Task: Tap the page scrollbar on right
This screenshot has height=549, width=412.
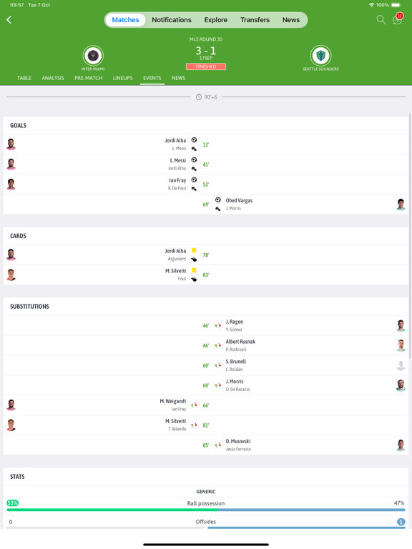Action: click(410, 236)
